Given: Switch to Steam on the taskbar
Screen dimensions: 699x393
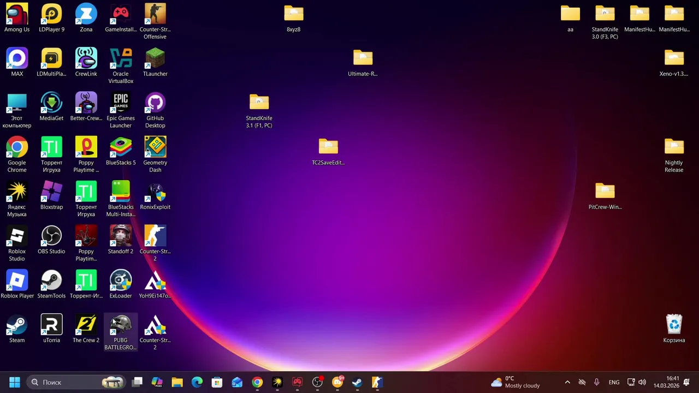Looking at the screenshot, I should [x=357, y=382].
